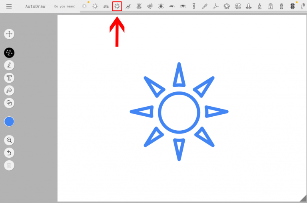Select the sunrise half-sun suggestion
This screenshot has width=307, height=203.
click(x=106, y=6)
